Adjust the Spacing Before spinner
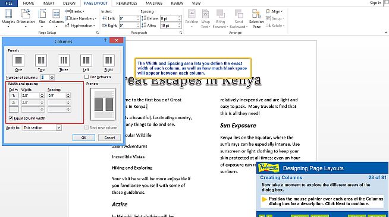The image size is (389, 217). (179, 18)
